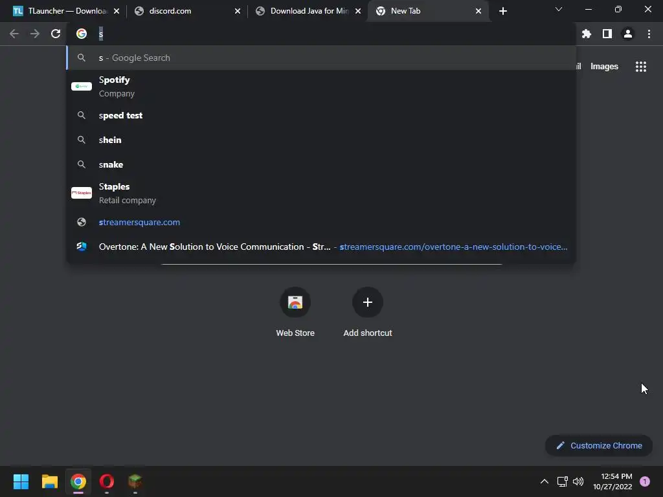Viewport: 663px width, 497px height.
Task: Open Minecraft grass block taskbar icon
Action: point(135,481)
